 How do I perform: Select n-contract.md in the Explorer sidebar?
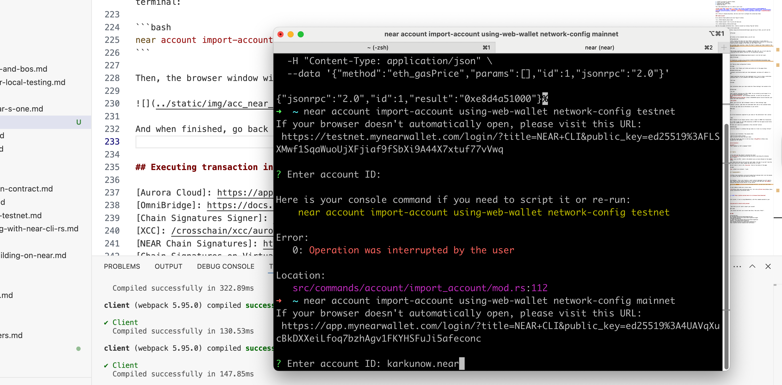tap(27, 188)
